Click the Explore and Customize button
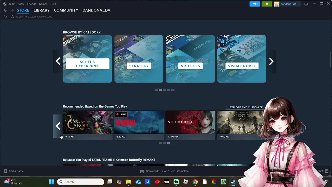Image resolution: width=332 pixels, height=187 pixels. tap(246, 107)
